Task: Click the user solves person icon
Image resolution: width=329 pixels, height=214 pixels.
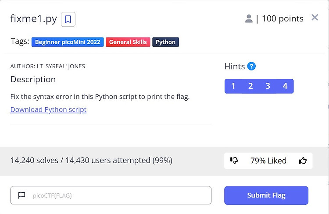Action: (x=249, y=19)
